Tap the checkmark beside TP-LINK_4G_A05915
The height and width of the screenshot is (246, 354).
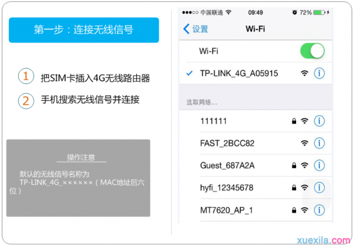tap(189, 73)
